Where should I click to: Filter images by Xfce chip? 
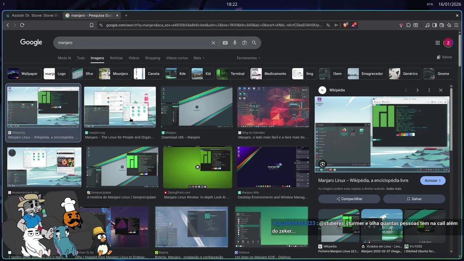pos(84,74)
